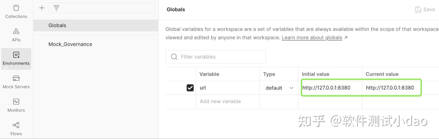The image size is (439, 139).
Task: Click the plus icon to create environment
Action: [x=42, y=8]
